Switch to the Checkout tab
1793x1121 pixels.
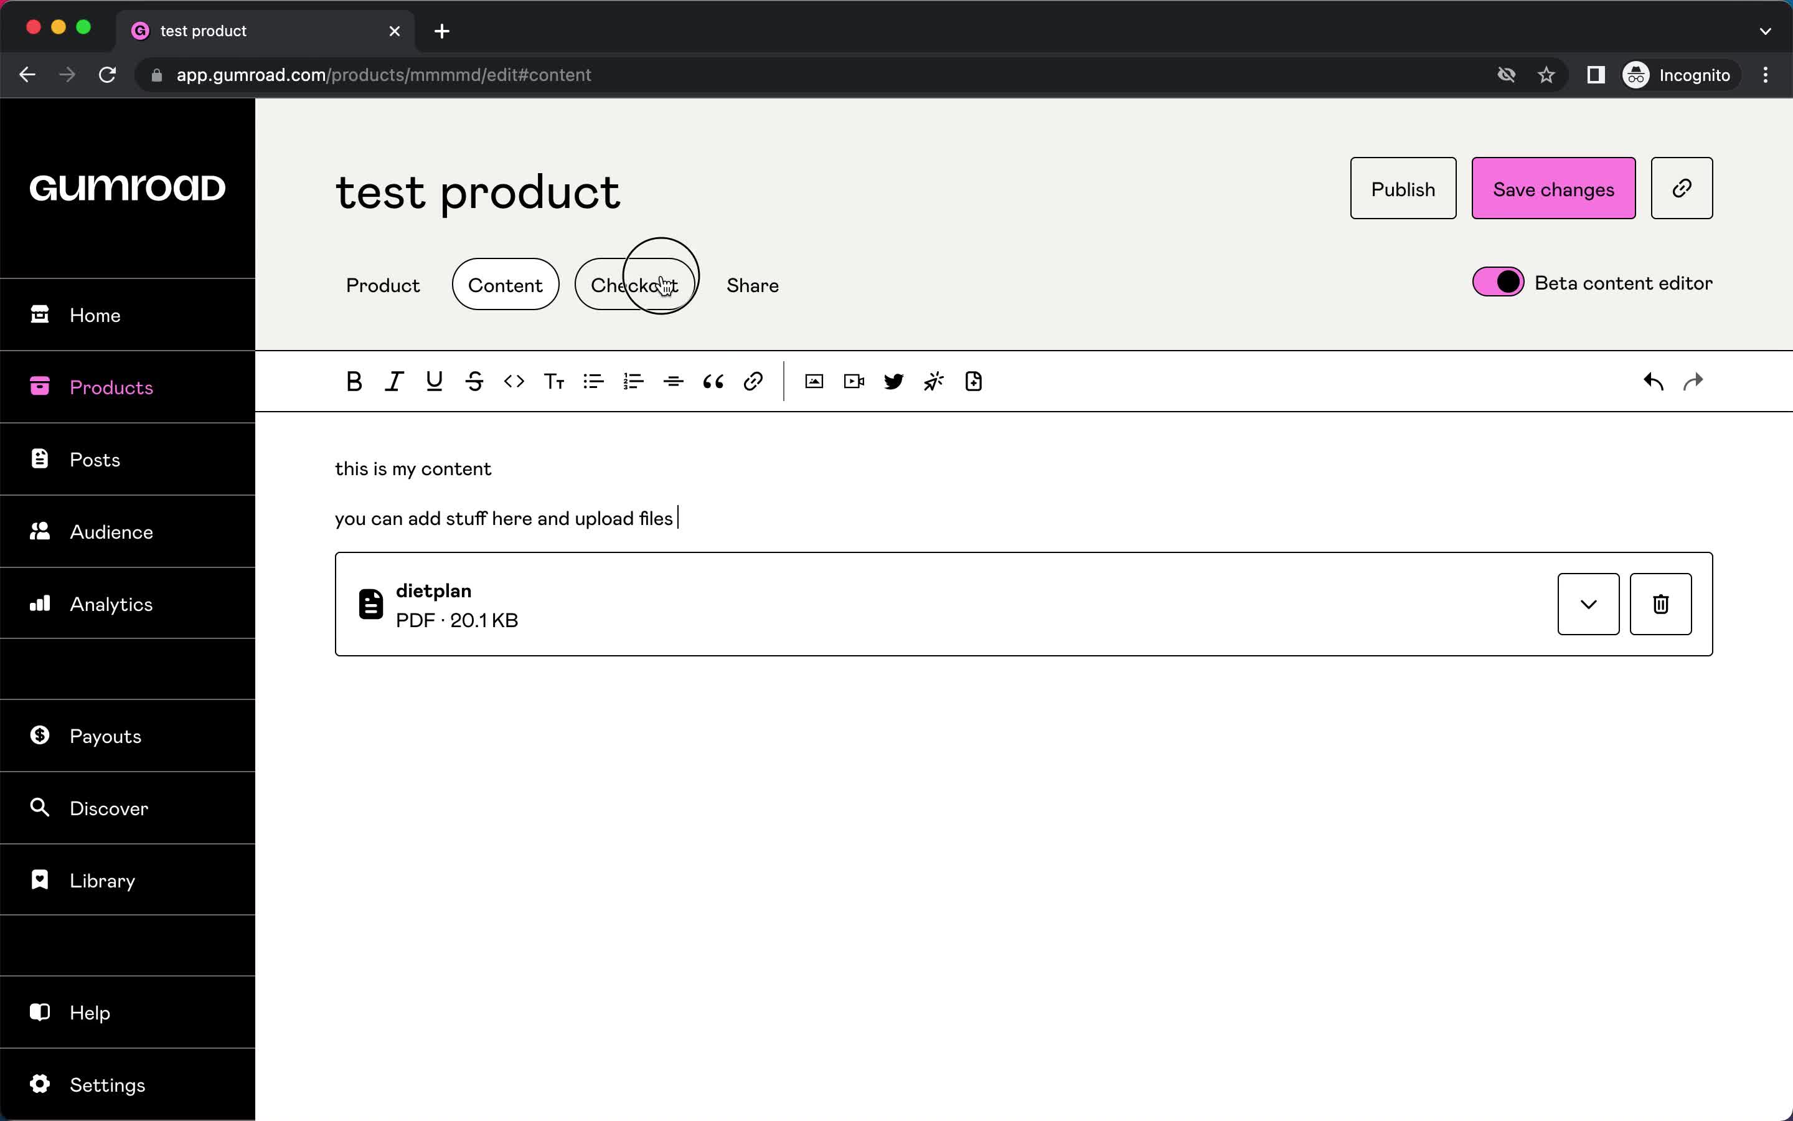(x=635, y=284)
